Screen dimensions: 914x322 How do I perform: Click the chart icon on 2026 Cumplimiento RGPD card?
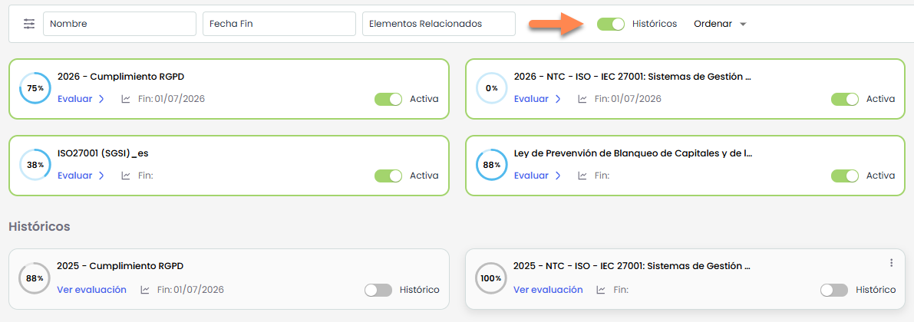click(126, 99)
